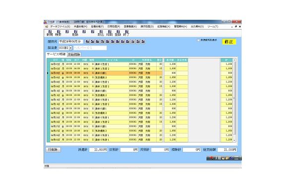This screenshot has width=285, height=188.
Task: Select the 2月 month button
Action: coord(138,42)
